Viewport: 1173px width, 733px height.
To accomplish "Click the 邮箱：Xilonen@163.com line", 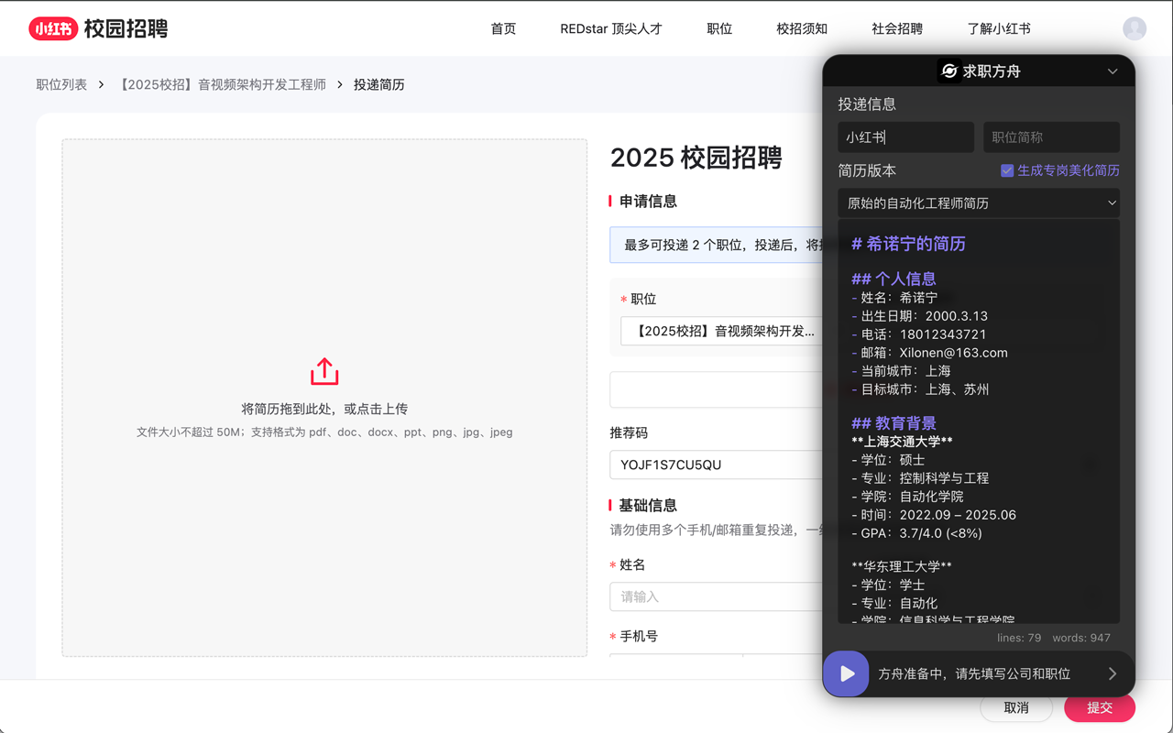I will pos(929,353).
